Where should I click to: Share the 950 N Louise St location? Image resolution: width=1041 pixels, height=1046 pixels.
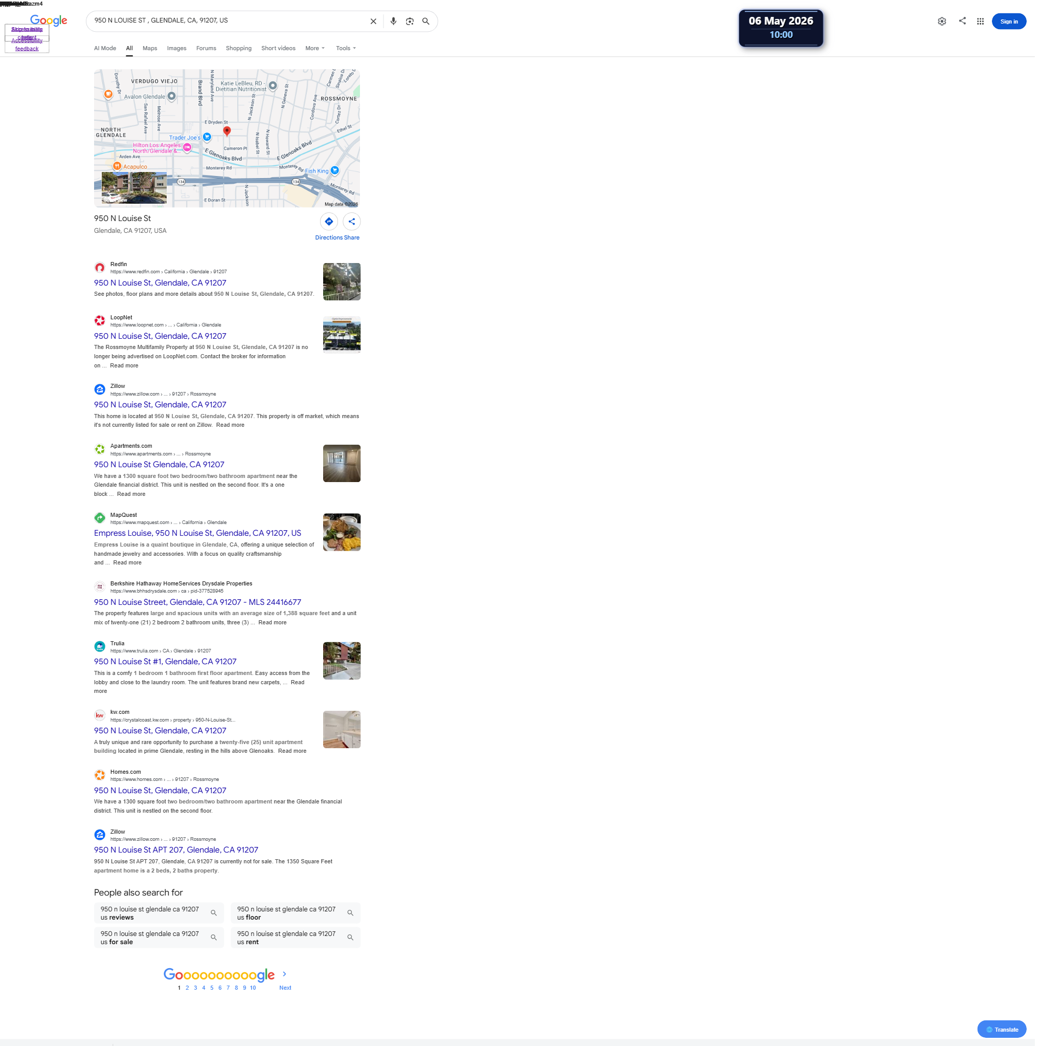click(x=352, y=222)
